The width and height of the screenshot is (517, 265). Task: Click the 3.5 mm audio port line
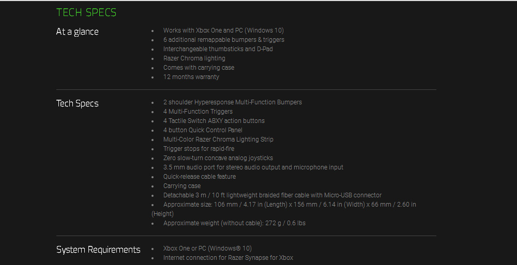click(x=253, y=167)
